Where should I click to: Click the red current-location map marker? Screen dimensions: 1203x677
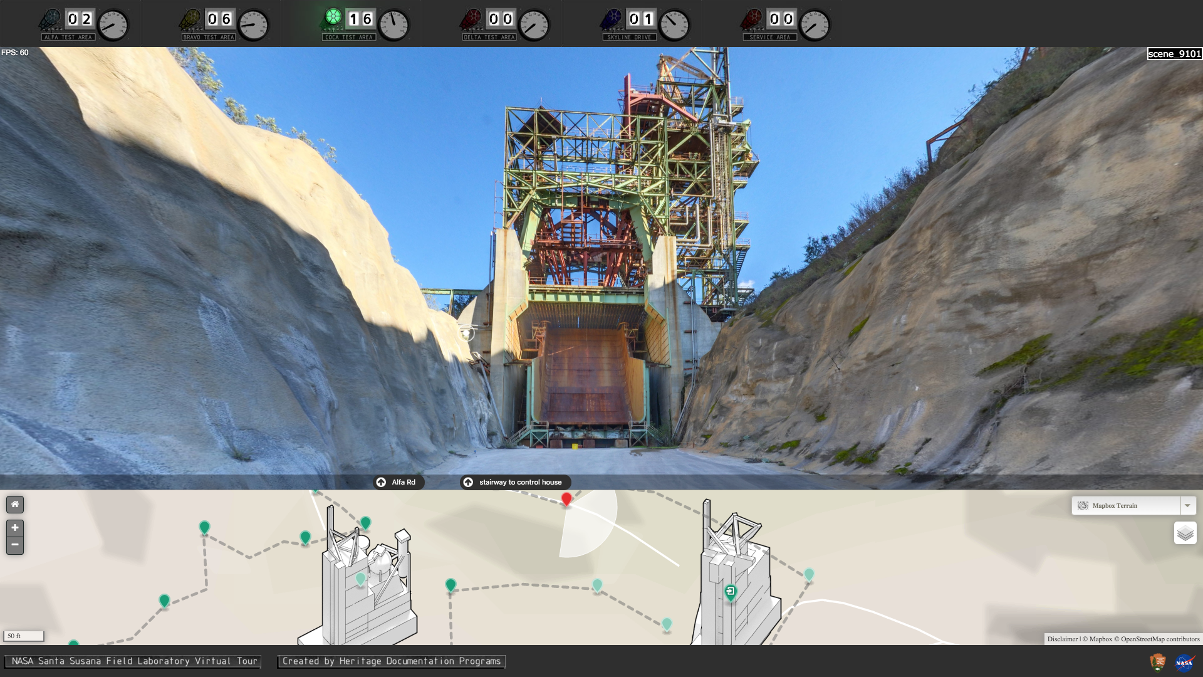pos(566,500)
